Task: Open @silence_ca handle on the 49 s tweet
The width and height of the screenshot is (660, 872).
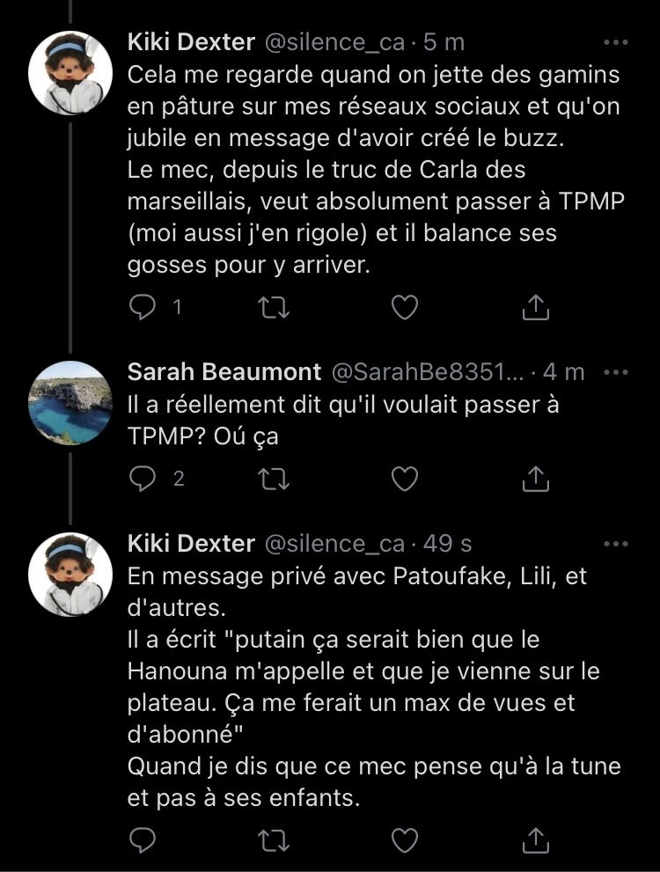Action: click(337, 544)
